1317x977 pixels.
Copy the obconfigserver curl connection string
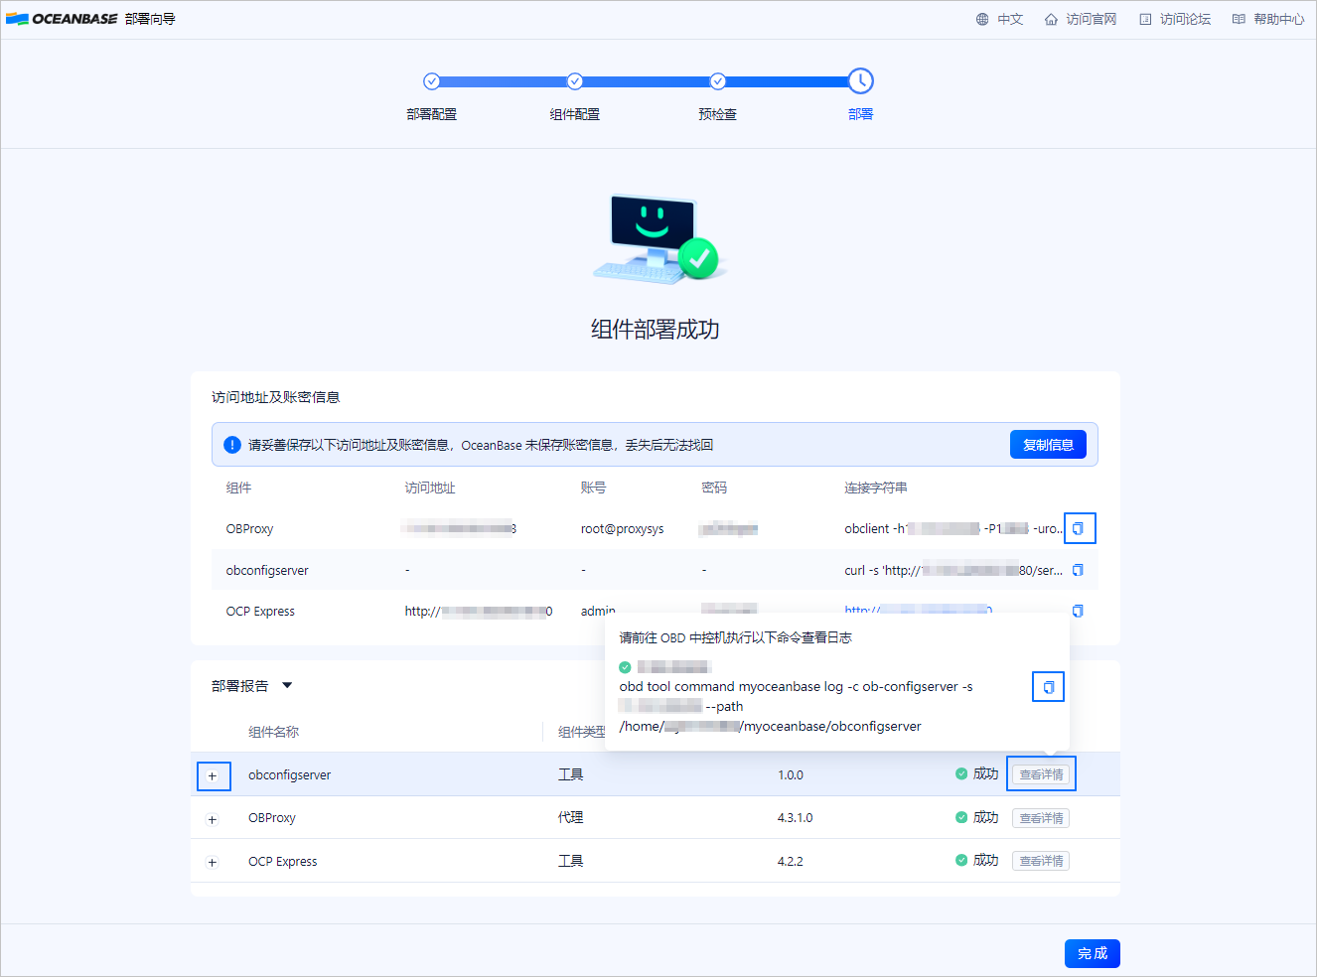click(1078, 570)
